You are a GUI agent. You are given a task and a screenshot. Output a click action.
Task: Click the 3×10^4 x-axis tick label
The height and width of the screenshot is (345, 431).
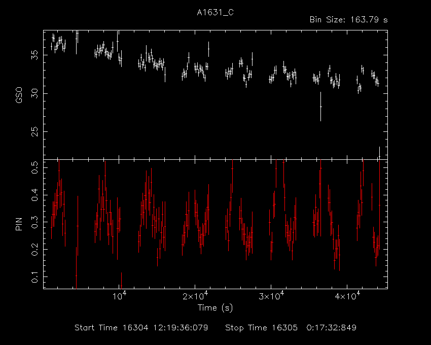click(x=271, y=296)
